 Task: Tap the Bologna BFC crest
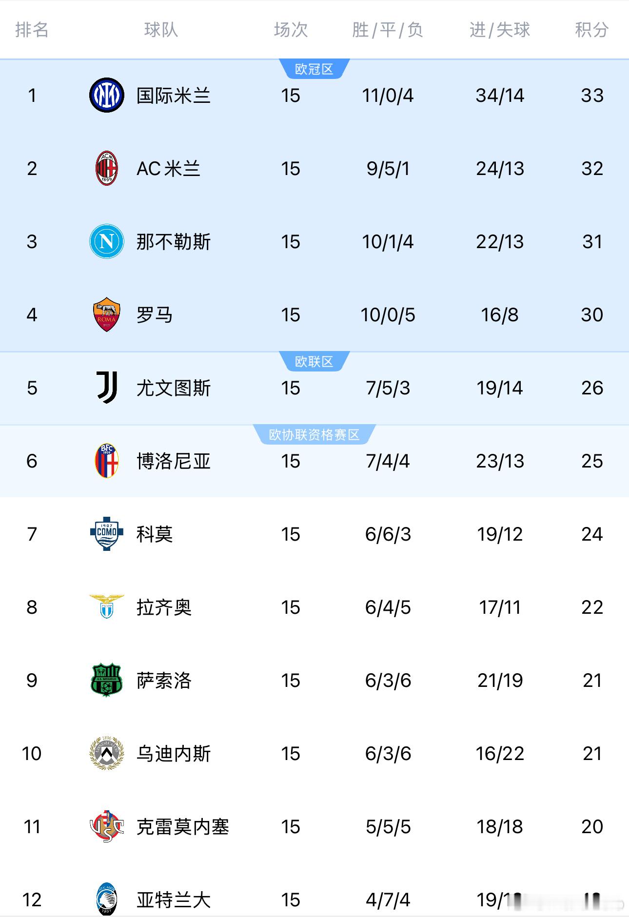[106, 461]
